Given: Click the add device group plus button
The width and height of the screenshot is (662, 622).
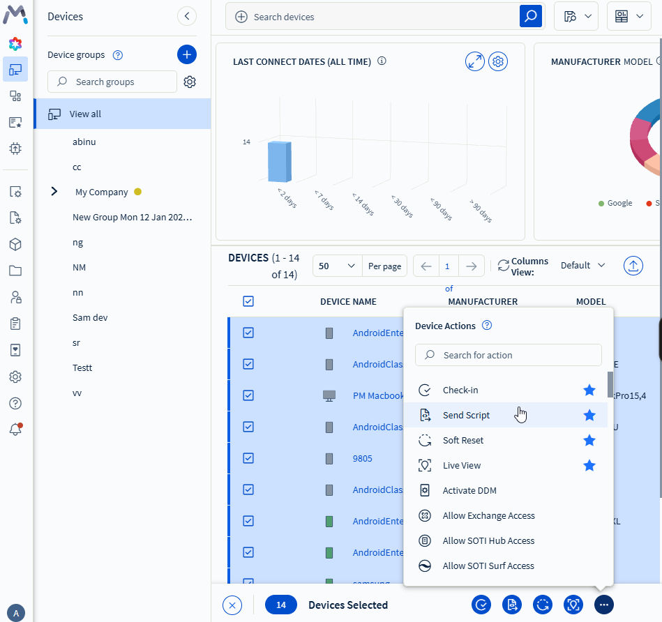Looking at the screenshot, I should pyautogui.click(x=187, y=54).
